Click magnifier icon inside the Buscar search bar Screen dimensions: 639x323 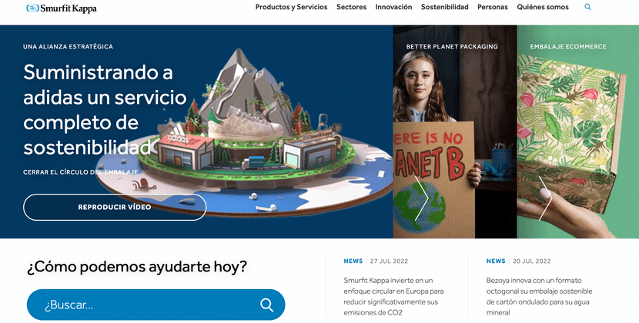point(266,305)
